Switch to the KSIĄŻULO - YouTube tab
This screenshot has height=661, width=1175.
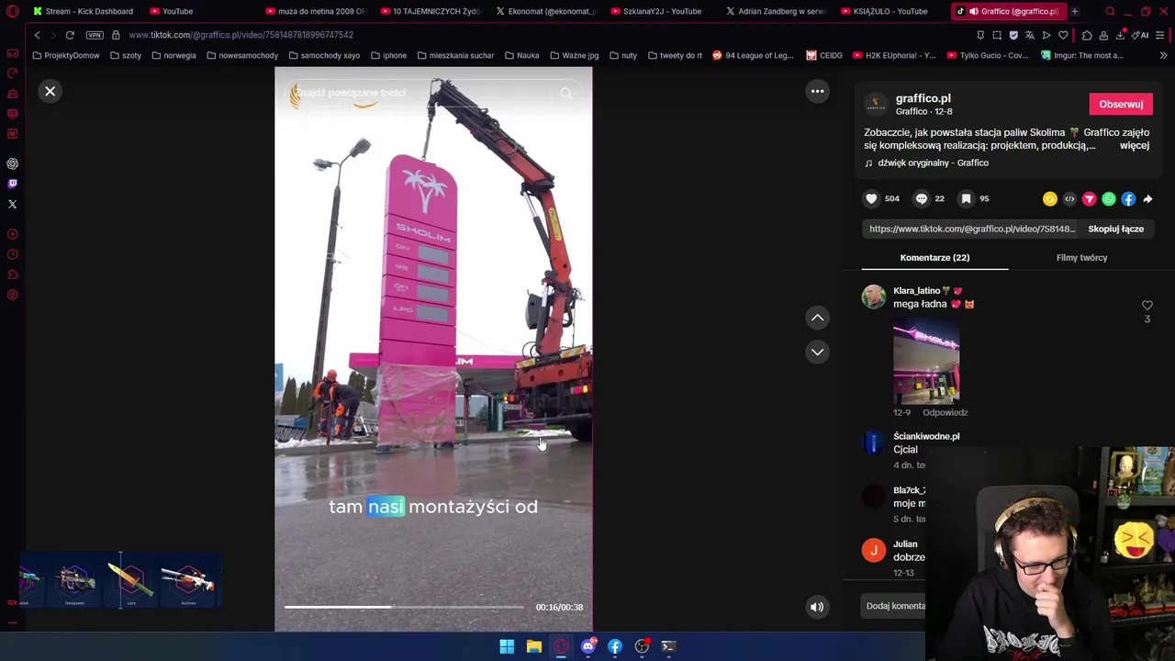click(x=883, y=11)
